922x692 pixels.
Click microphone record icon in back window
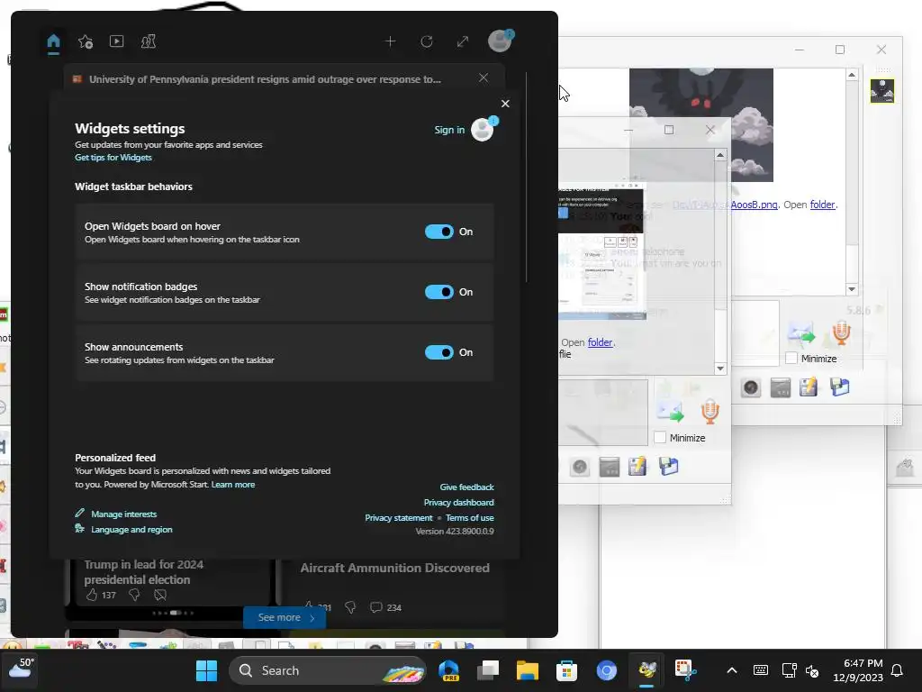(842, 333)
